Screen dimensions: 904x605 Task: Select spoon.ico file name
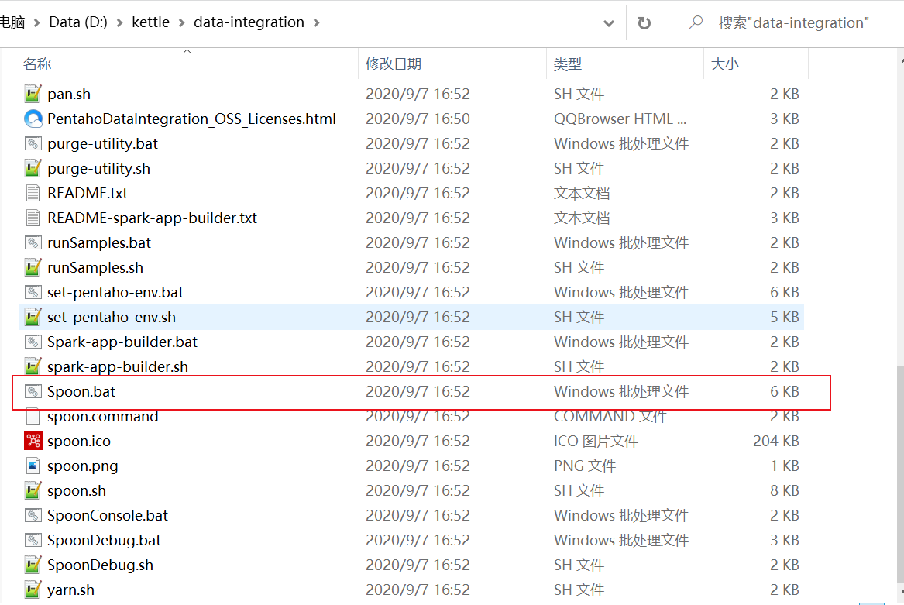79,441
